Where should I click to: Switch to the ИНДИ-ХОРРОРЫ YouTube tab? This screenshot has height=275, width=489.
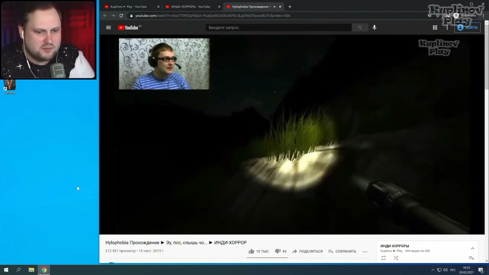point(193,6)
